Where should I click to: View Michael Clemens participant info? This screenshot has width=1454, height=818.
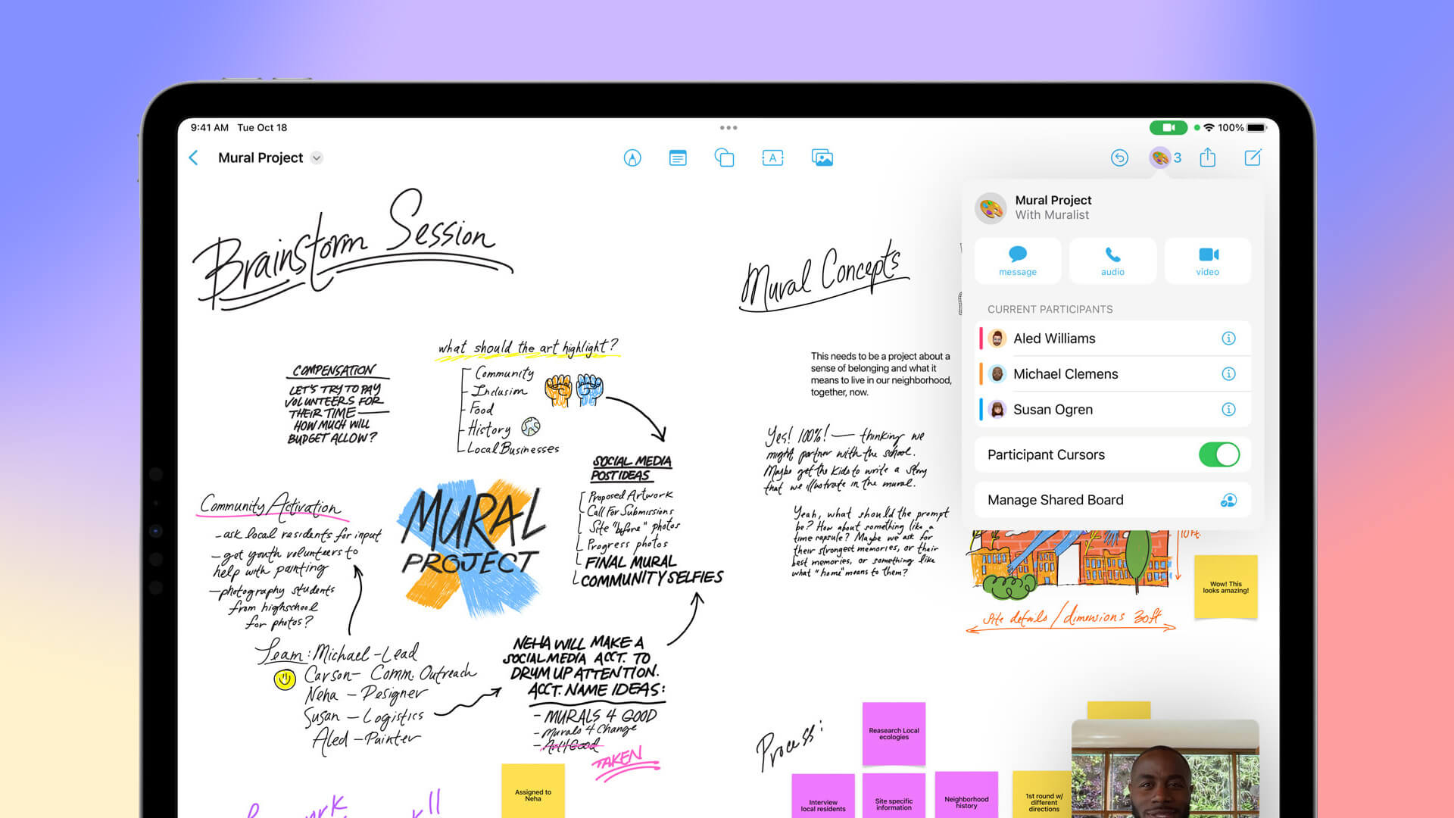pyautogui.click(x=1229, y=373)
